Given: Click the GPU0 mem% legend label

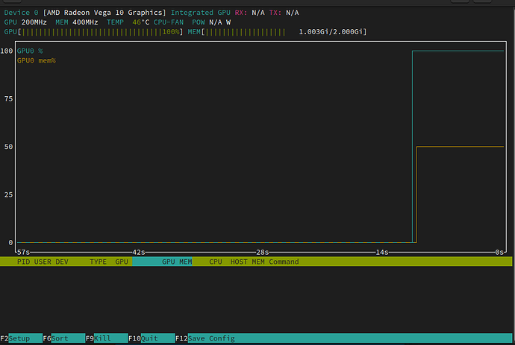Looking at the screenshot, I should click(x=36, y=60).
